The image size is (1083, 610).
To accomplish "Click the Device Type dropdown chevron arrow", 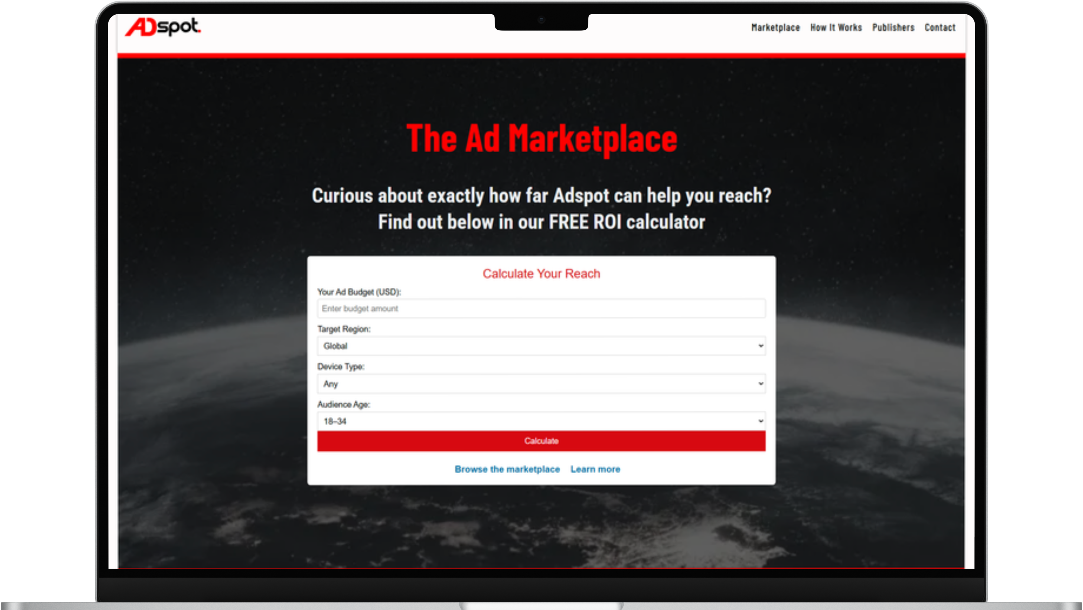I will tap(760, 383).
